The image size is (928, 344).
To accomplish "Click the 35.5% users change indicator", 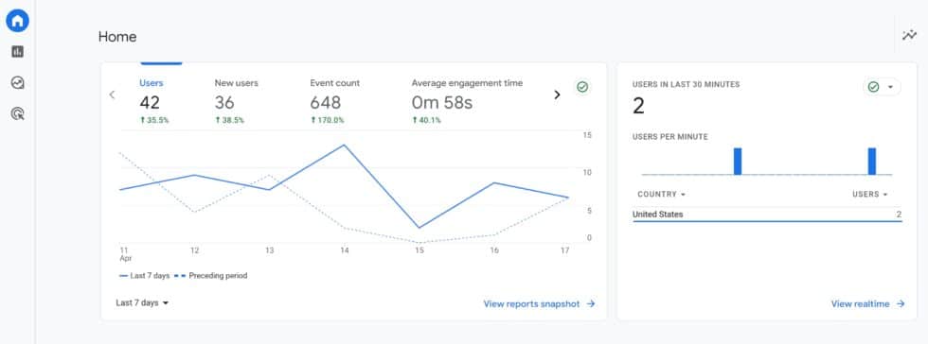I will [x=153, y=120].
